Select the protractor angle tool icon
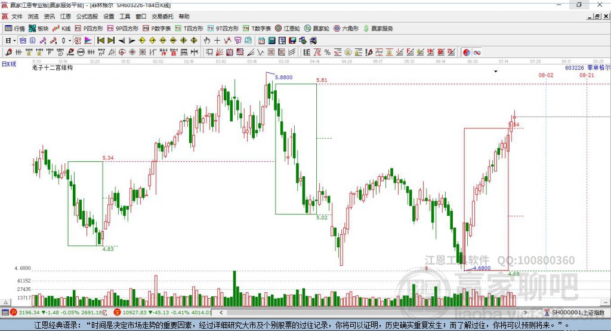Viewport: 611px width, 331px height. click(112, 53)
